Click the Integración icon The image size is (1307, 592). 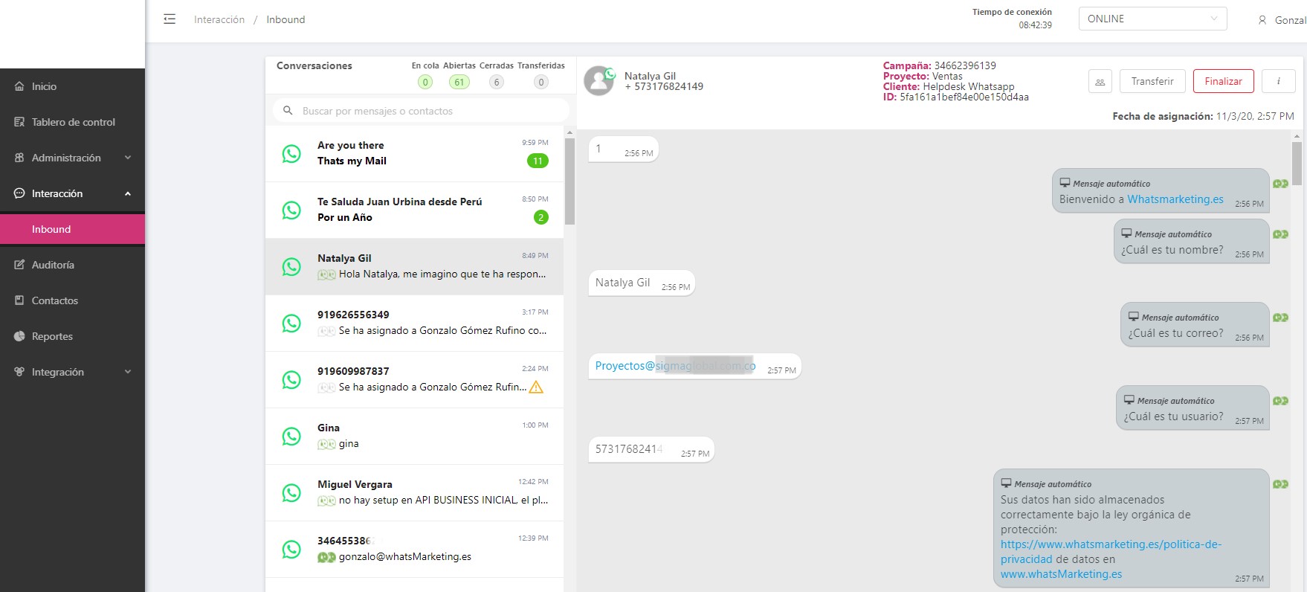point(19,372)
